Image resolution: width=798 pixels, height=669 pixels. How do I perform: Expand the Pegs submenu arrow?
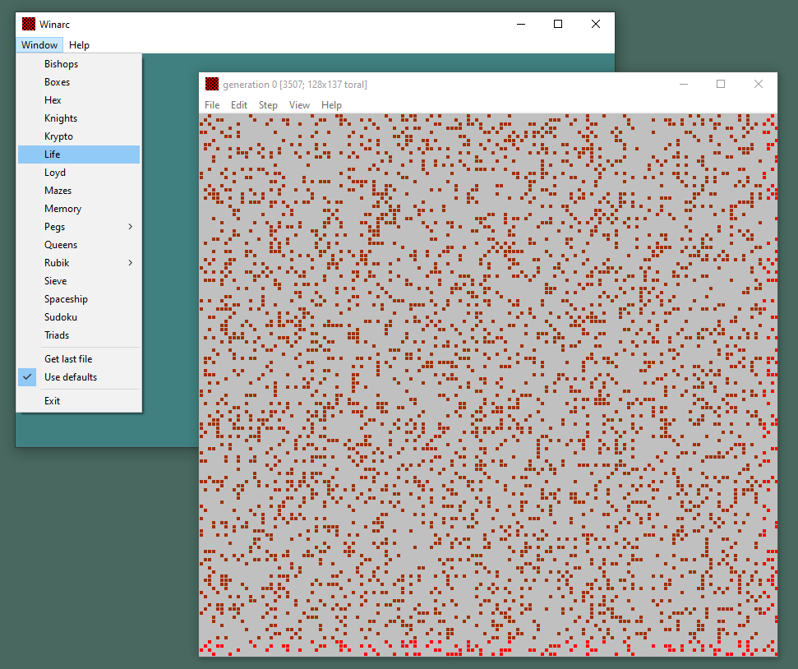point(131,227)
